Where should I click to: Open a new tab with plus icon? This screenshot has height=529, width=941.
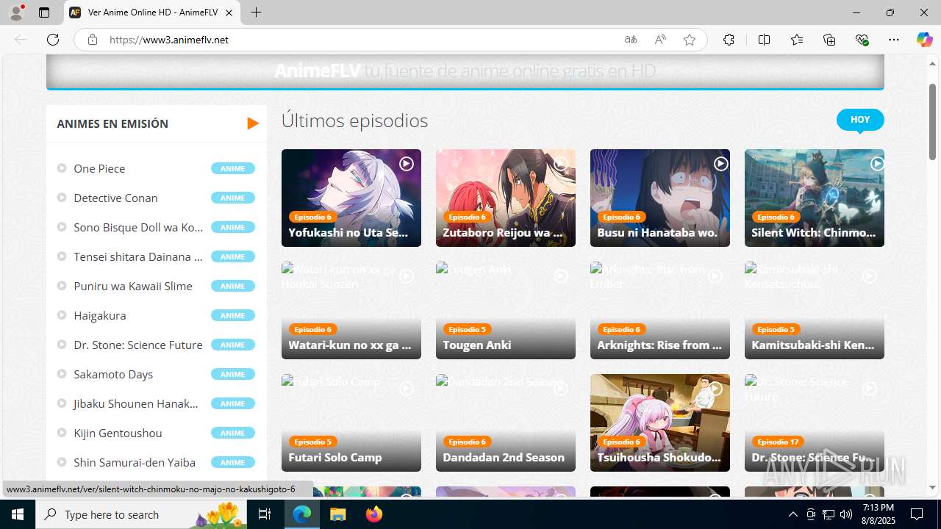tap(256, 12)
